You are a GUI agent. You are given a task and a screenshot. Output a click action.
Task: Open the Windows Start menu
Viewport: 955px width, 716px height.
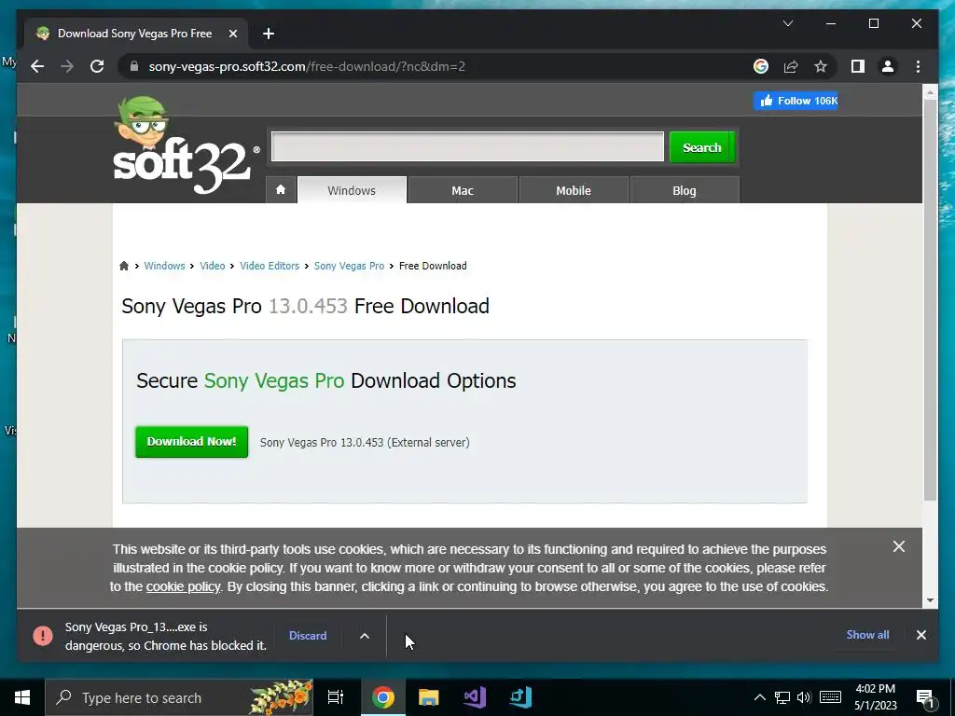click(22, 697)
